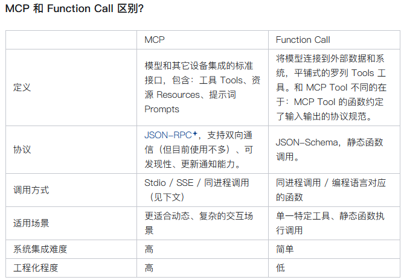The image size is (404, 280).
Task: Click the 协议 row label
Action: (22, 150)
